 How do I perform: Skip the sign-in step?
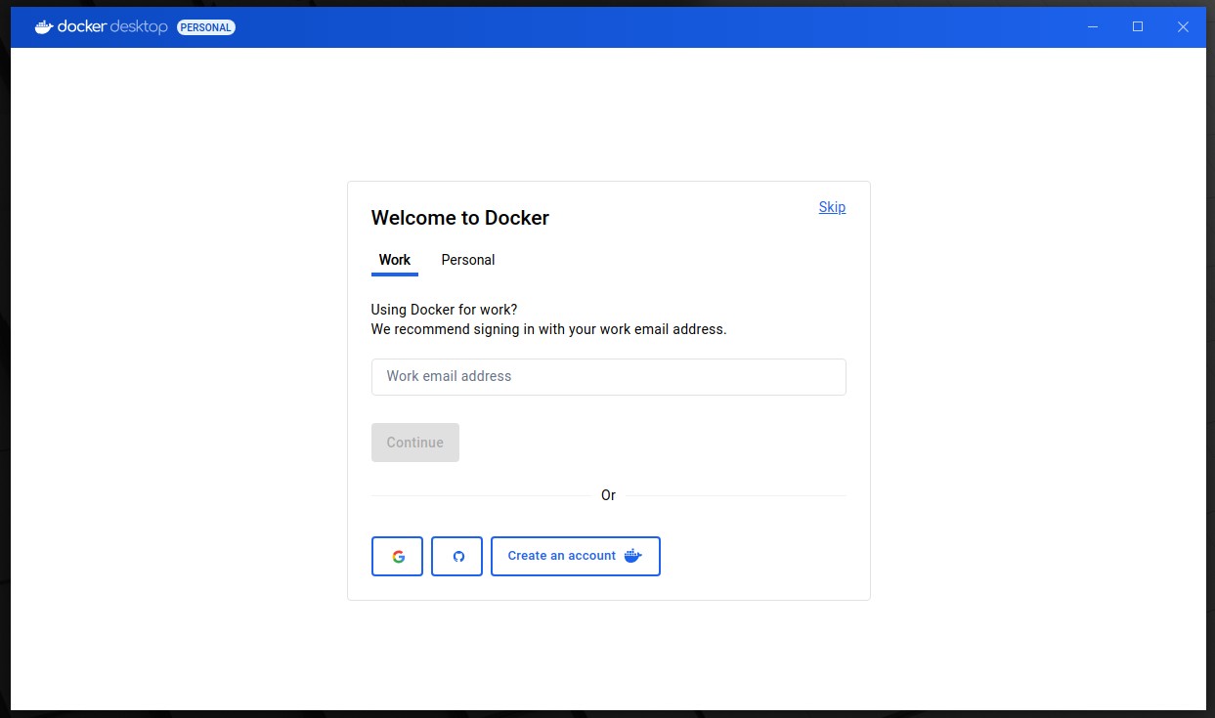click(x=832, y=207)
